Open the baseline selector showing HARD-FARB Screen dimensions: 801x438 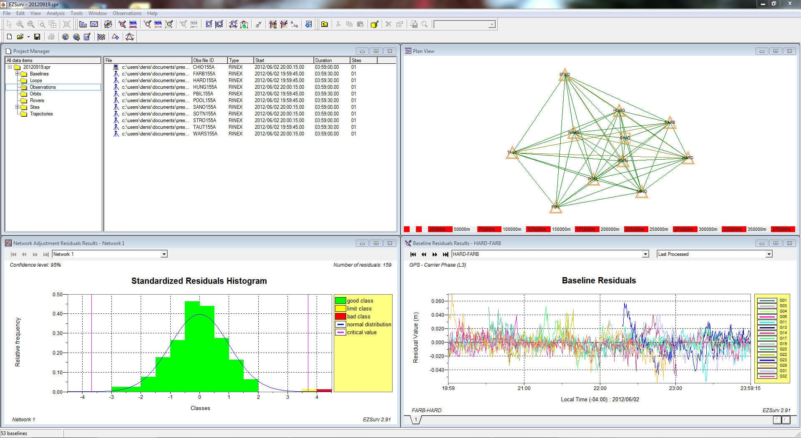[x=645, y=254]
